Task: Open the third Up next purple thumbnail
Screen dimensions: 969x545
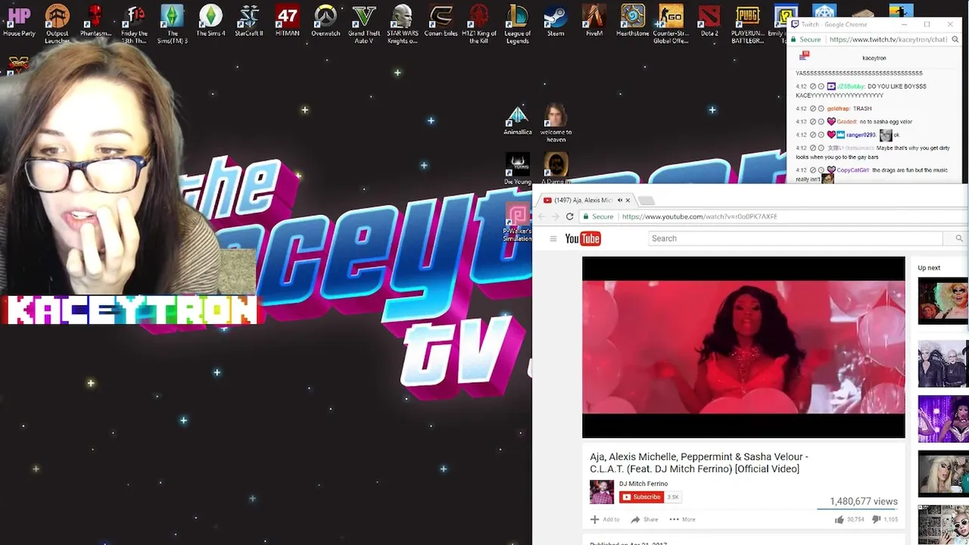Action: click(943, 419)
